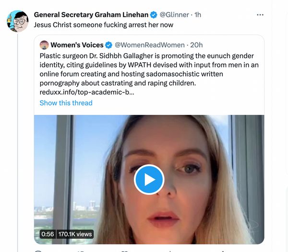Click the 170.1K views label
288x252 pixels.
tap(75, 234)
